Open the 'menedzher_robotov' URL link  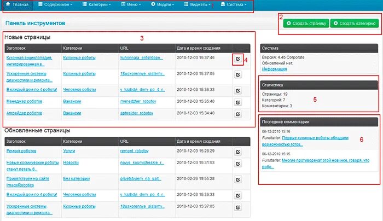[x=138, y=101]
